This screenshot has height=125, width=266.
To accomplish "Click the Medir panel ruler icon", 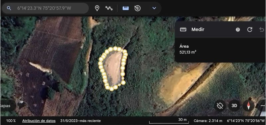I will 183,29.
